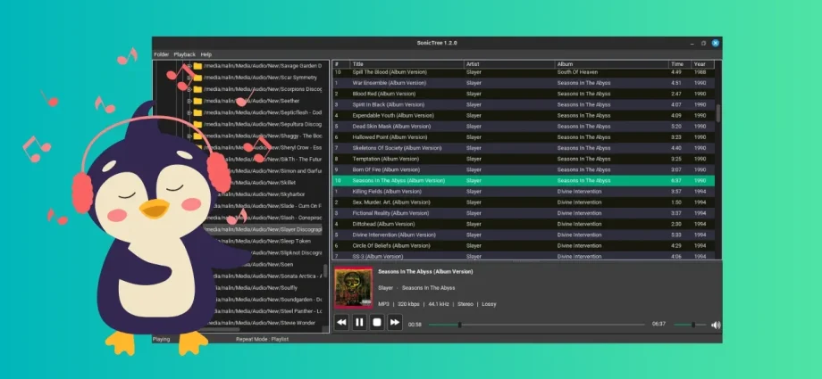Viewport: 822px width, 379px height.
Task: Select track Blood Red (Album Version)
Action: click(524, 94)
